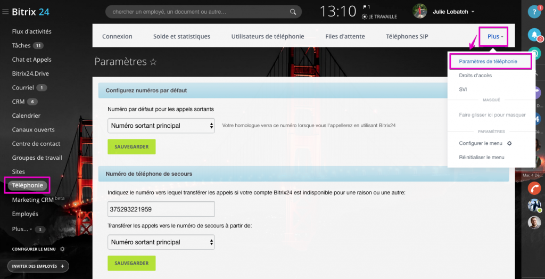This screenshot has width=545, height=279.
Task: Open Calendrier in the sidebar
Action: pos(26,116)
